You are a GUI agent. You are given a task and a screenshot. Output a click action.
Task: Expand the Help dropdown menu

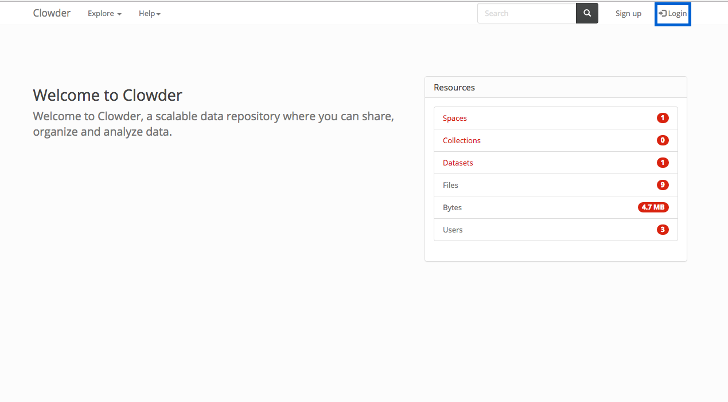(x=149, y=13)
